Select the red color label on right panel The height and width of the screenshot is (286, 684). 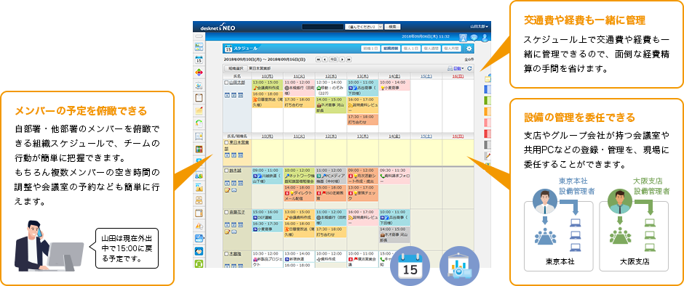tap(488, 134)
